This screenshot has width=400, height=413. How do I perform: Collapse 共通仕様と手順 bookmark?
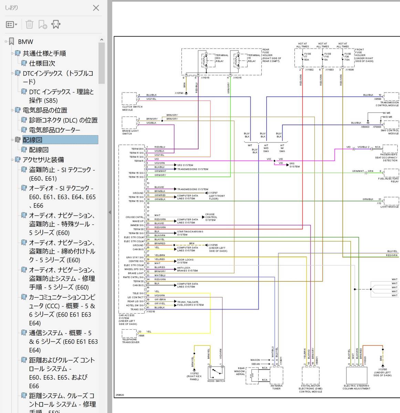coord(12,53)
